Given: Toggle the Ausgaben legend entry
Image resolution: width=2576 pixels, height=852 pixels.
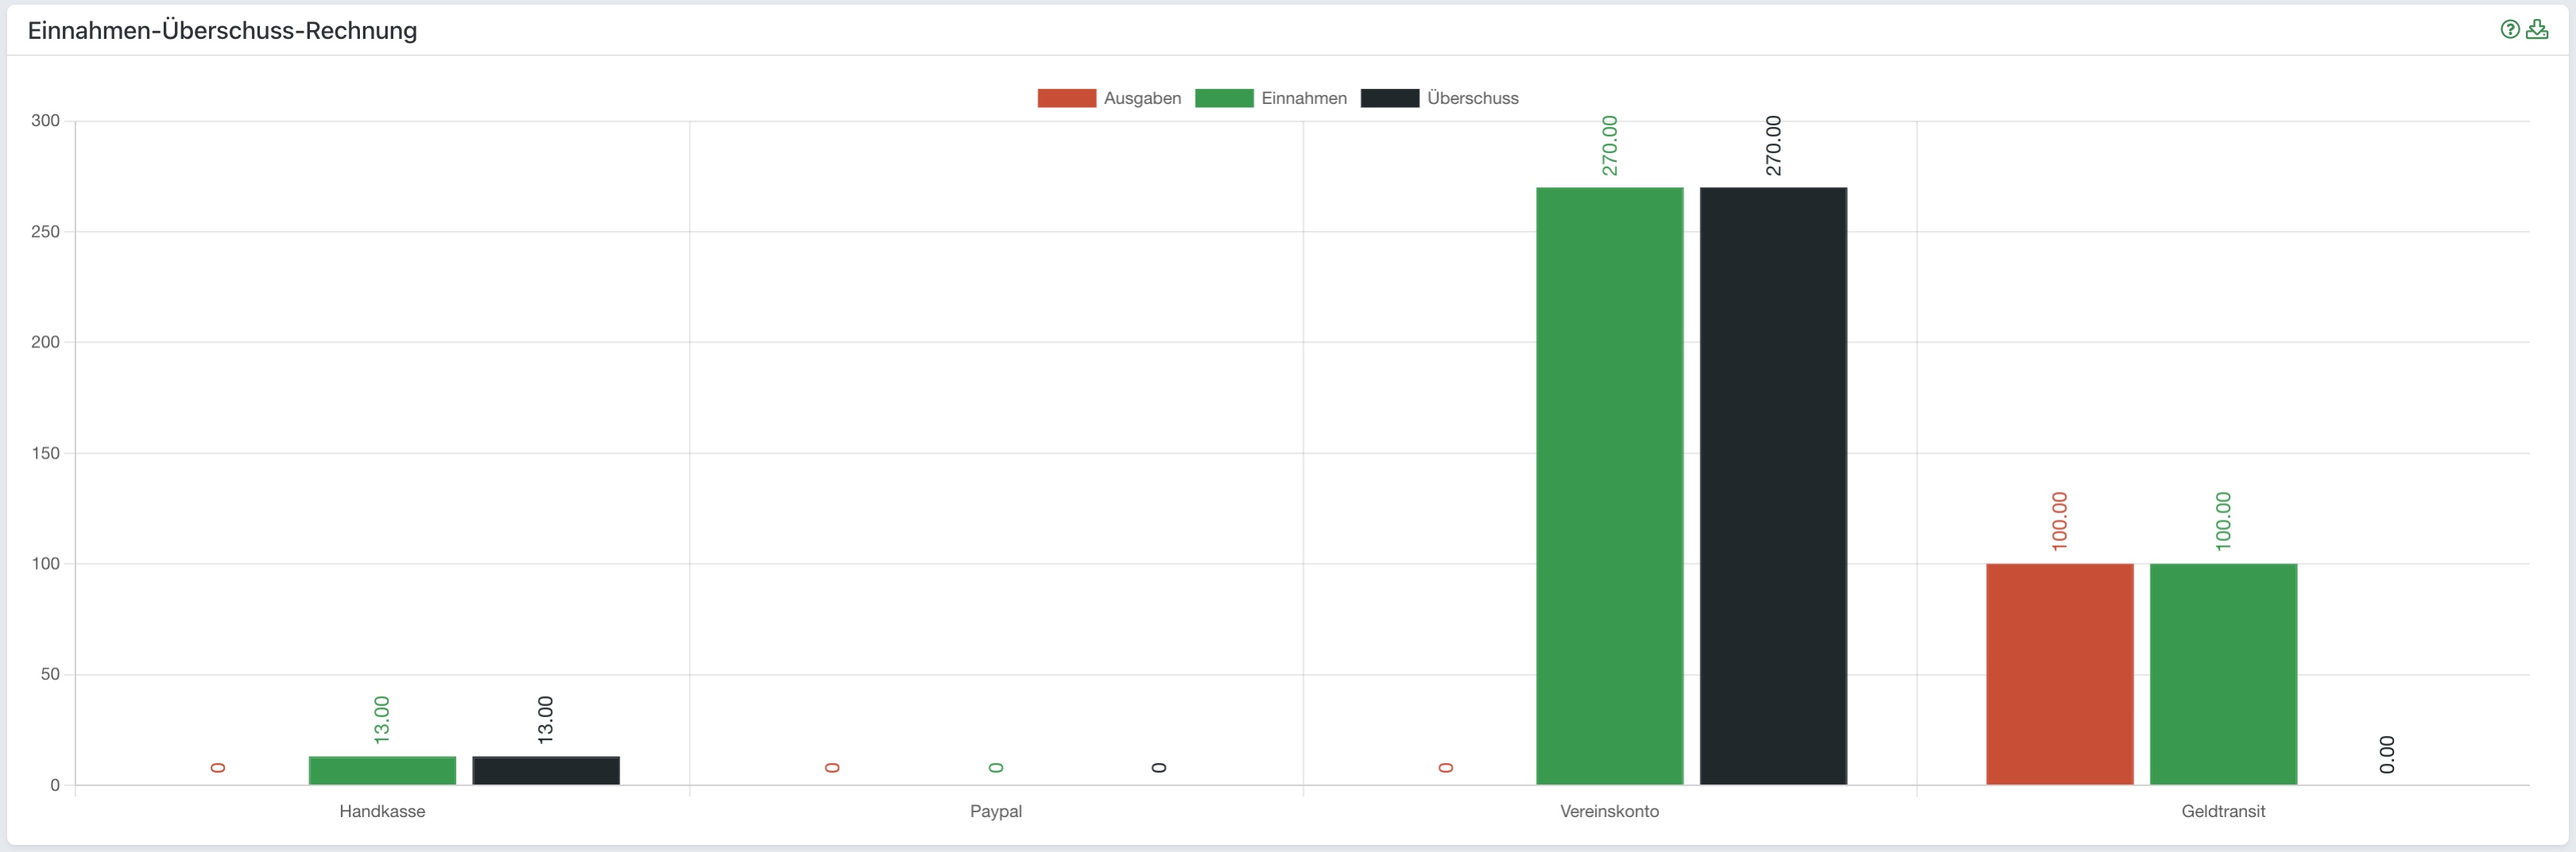Looking at the screenshot, I should click(1142, 98).
